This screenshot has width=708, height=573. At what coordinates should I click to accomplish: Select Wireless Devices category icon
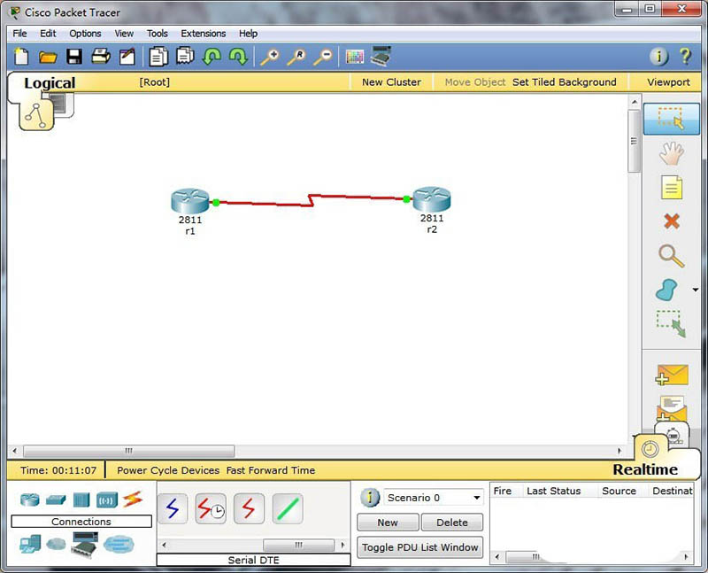coord(107,500)
